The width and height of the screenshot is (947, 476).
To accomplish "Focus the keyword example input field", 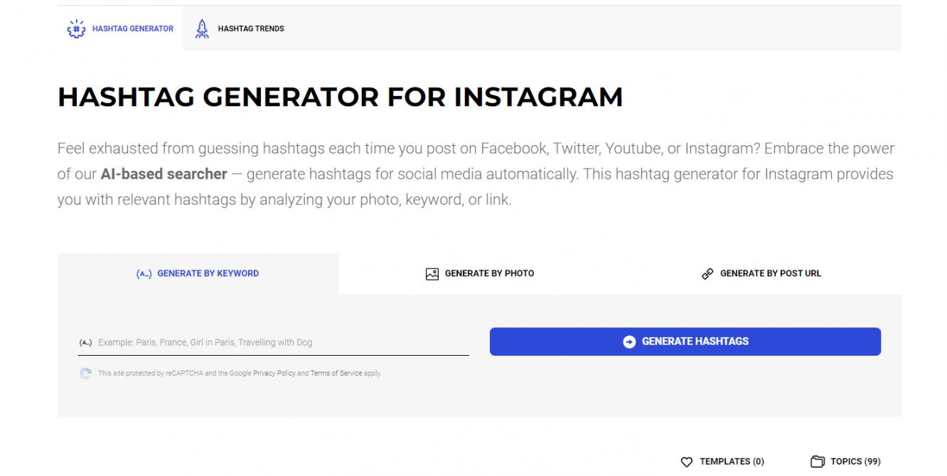I will click(x=281, y=342).
